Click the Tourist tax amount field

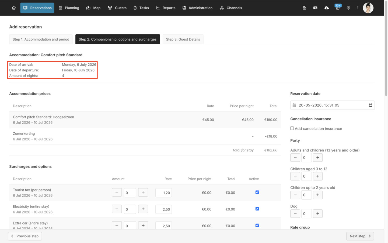click(130, 193)
